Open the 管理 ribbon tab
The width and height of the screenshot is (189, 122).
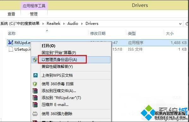coord(34,14)
